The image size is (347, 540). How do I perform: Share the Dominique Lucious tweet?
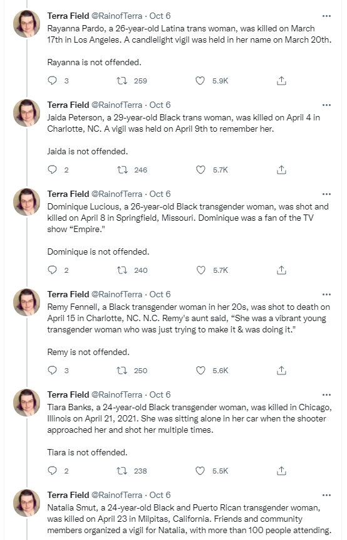281,270
